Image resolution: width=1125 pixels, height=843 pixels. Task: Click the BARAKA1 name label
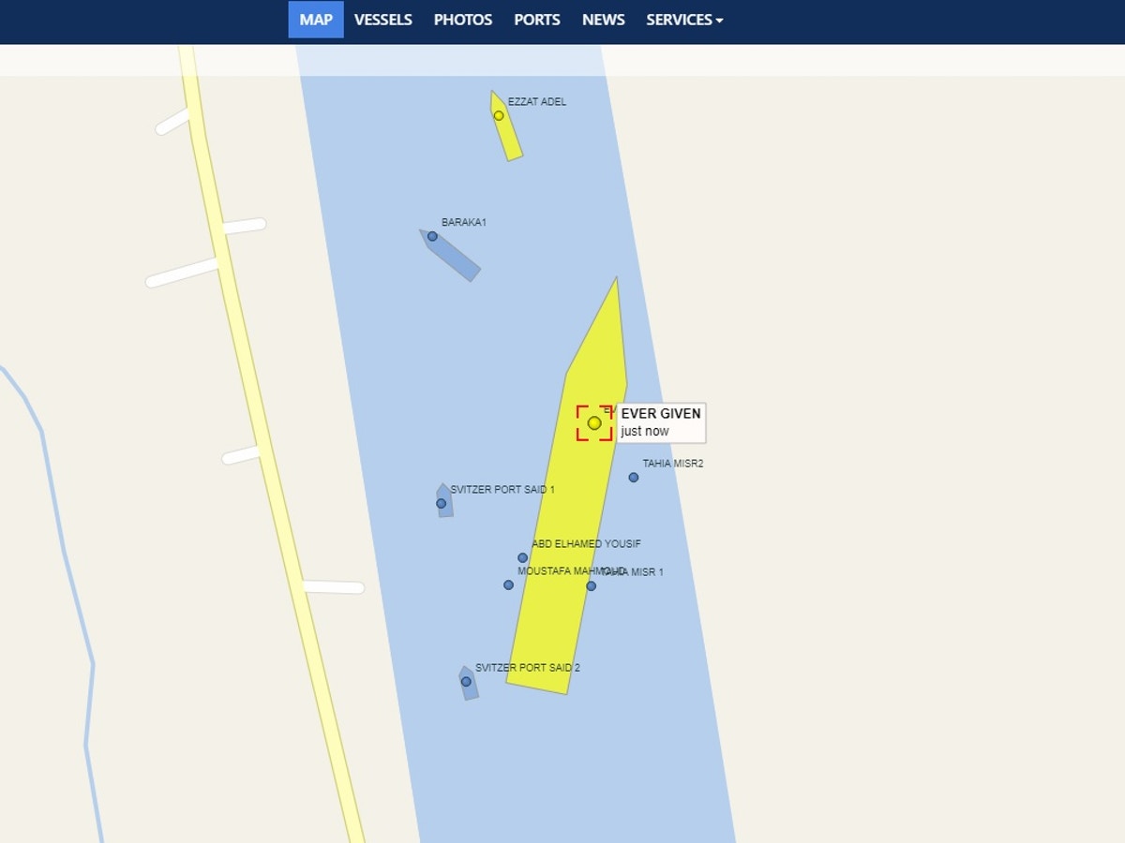(464, 223)
